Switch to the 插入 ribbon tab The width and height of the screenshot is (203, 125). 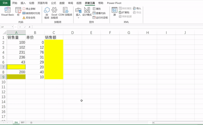click(x=23, y=3)
